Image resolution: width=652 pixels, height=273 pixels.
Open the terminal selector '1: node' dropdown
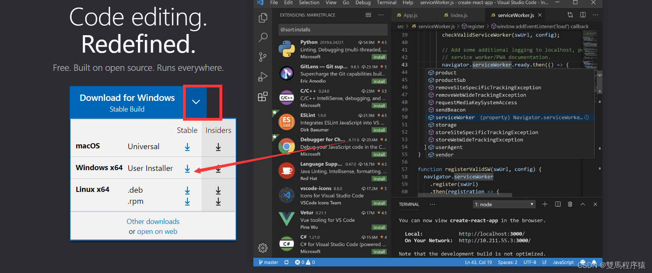coord(504,204)
